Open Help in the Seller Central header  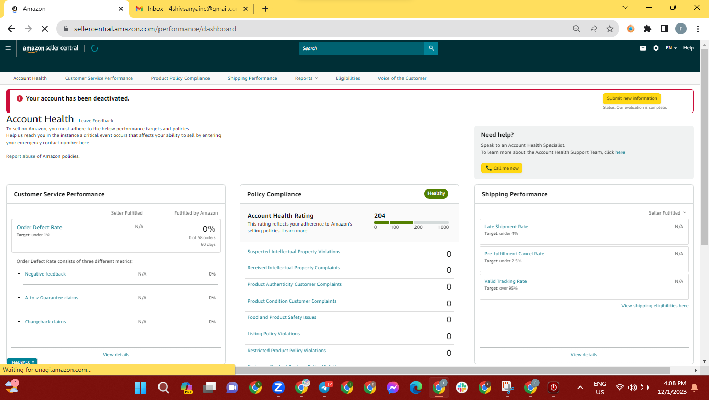pyautogui.click(x=689, y=48)
